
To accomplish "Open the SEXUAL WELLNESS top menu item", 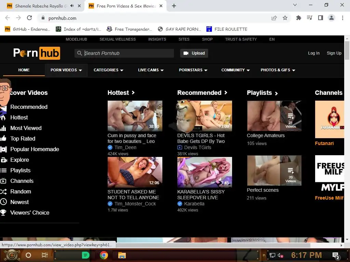I will pos(118,39).
